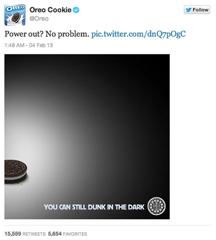This screenshot has width=216, height=240.
Task: Click the Twitter bird icon in Follow button
Action: [x=188, y=10]
